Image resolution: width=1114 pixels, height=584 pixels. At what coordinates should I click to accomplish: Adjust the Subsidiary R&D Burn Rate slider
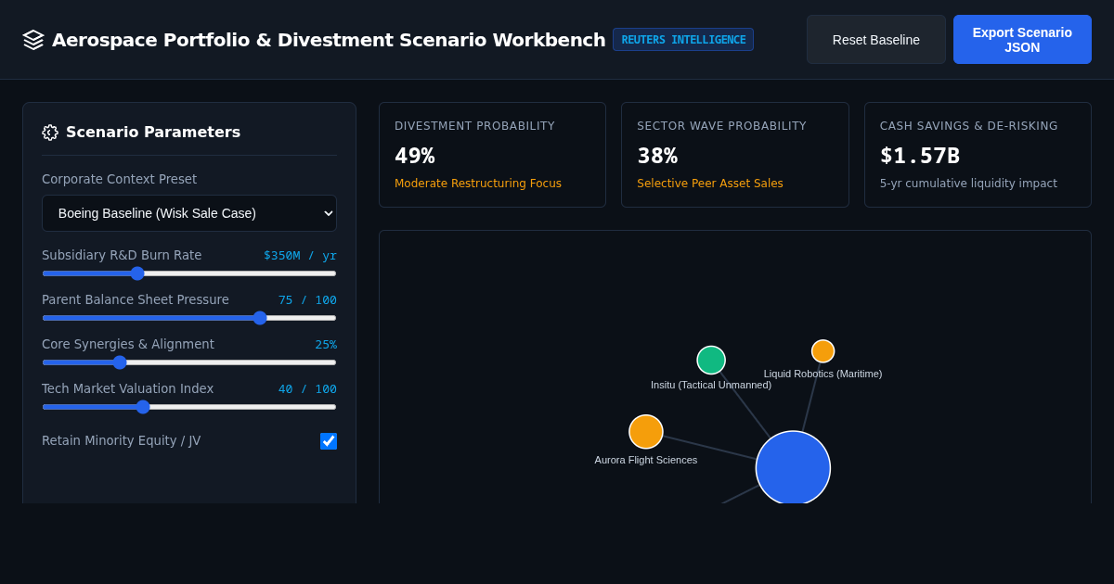coord(189,273)
